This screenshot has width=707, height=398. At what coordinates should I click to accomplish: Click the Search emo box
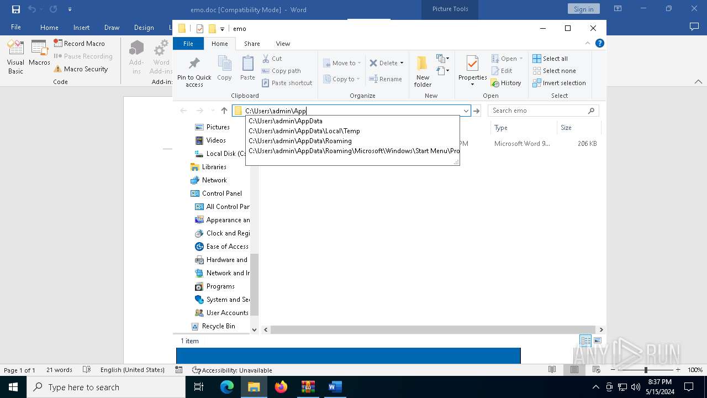pyautogui.click(x=543, y=111)
